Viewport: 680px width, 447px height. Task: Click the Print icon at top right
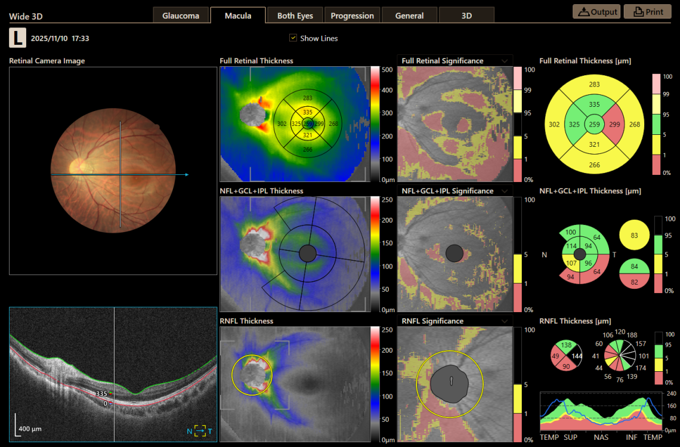point(647,11)
